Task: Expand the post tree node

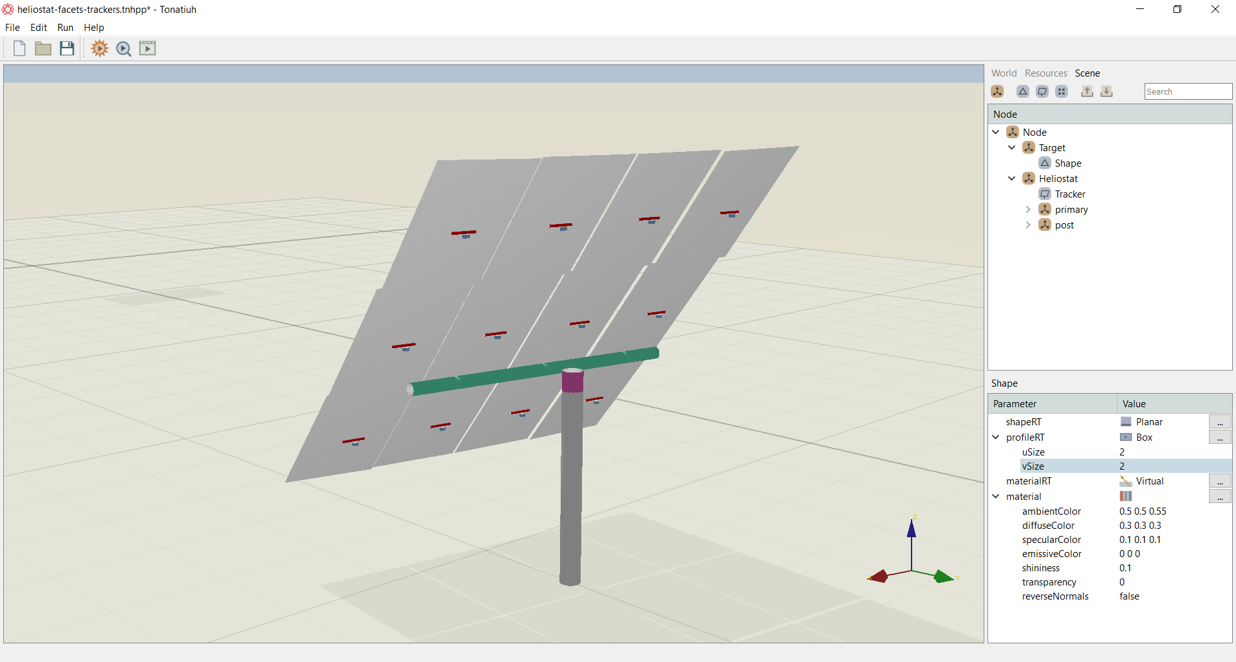Action: point(1028,225)
